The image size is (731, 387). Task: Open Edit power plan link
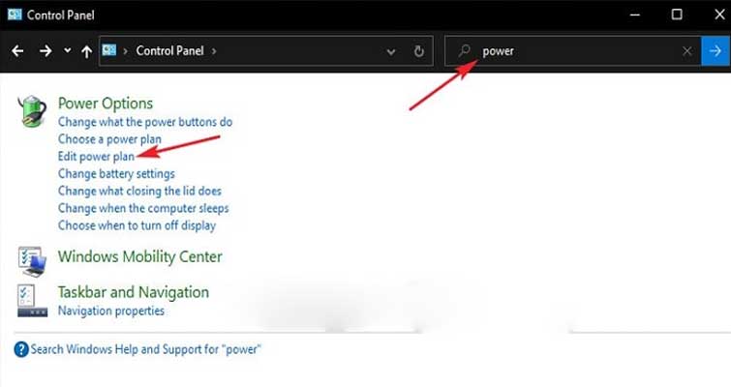click(x=96, y=157)
